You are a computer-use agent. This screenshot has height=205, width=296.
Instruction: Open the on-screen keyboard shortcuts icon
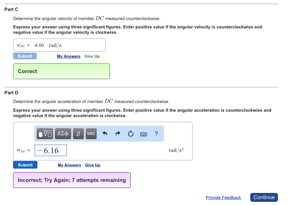click(x=143, y=134)
